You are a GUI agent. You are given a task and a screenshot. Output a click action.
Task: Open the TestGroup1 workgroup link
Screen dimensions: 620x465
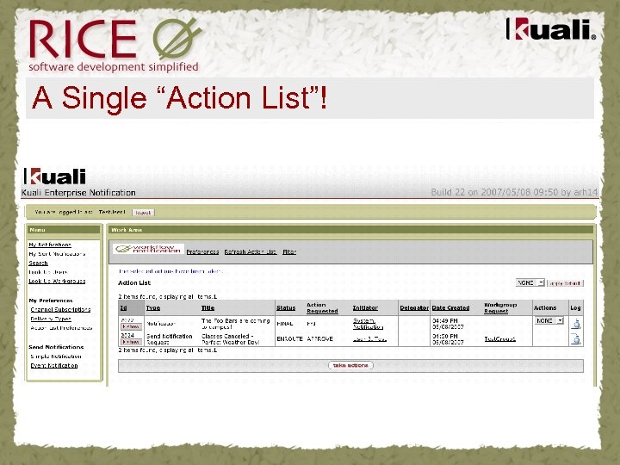[x=499, y=339]
